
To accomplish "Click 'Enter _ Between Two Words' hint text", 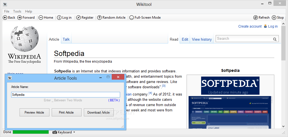I will [63, 100].
